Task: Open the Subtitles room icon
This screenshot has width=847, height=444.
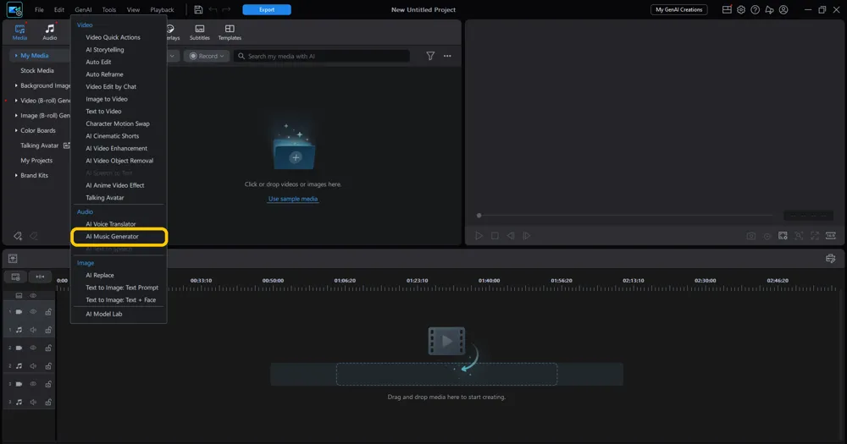Action: pyautogui.click(x=199, y=32)
